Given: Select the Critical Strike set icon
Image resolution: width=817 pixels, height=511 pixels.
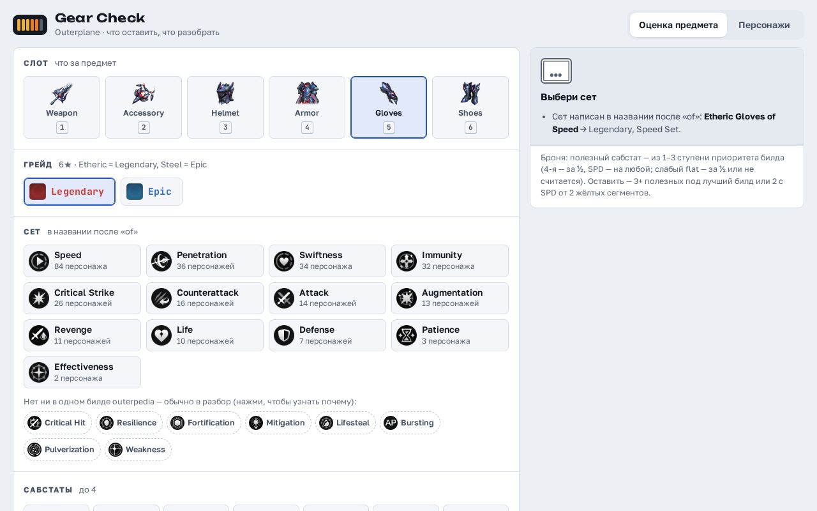Looking at the screenshot, I should (39, 298).
